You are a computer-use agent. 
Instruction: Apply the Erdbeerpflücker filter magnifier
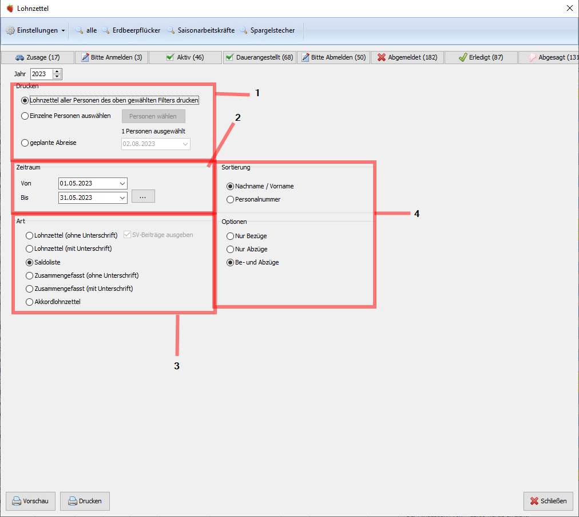click(x=106, y=30)
